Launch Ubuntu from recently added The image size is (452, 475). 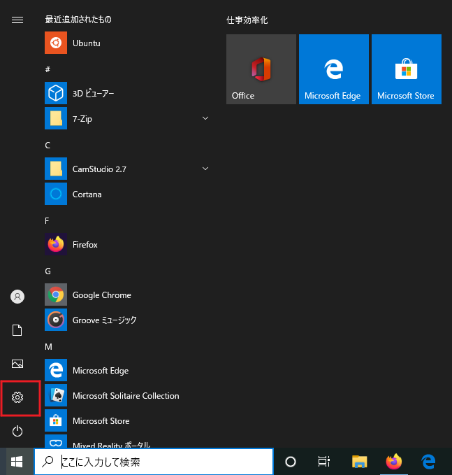tap(86, 43)
